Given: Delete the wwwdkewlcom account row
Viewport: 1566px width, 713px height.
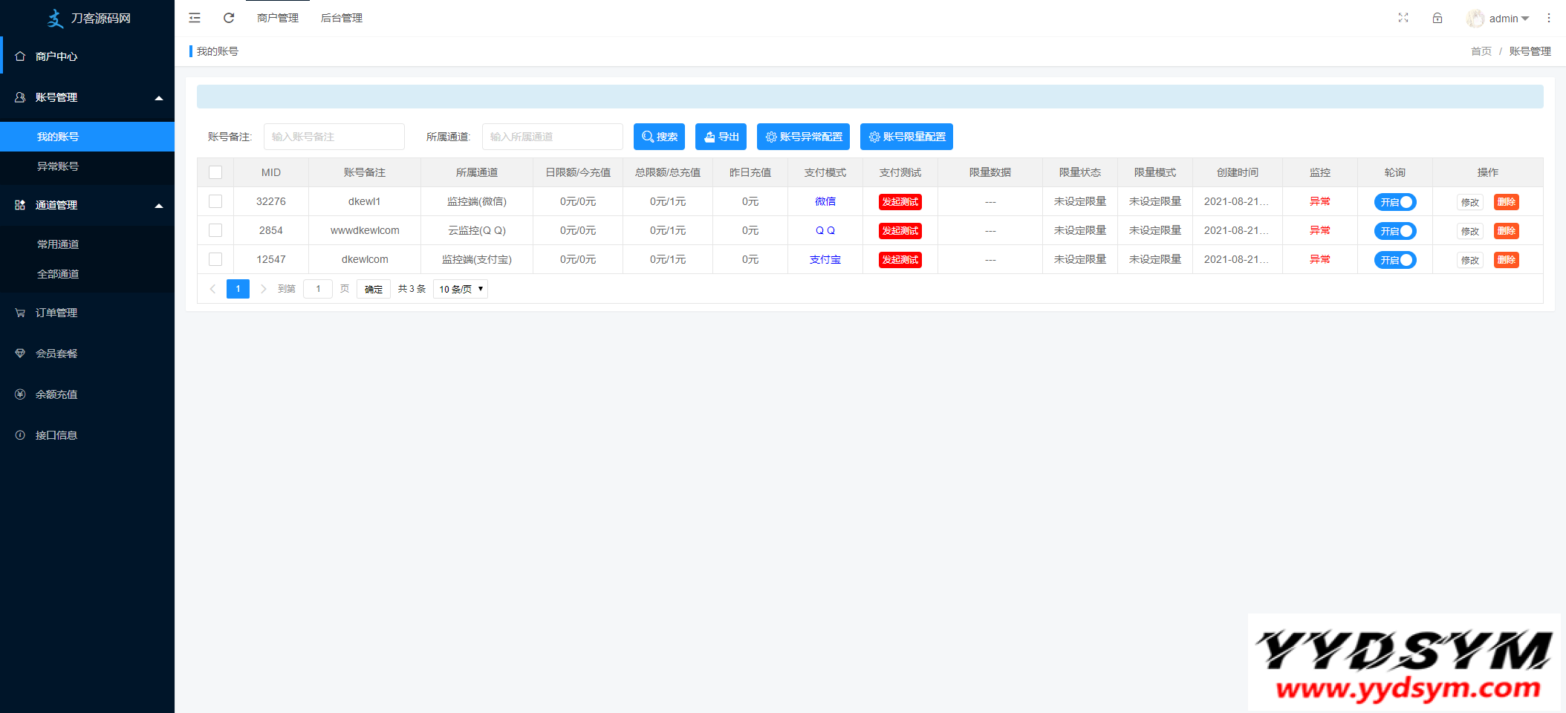Looking at the screenshot, I should click(1506, 231).
